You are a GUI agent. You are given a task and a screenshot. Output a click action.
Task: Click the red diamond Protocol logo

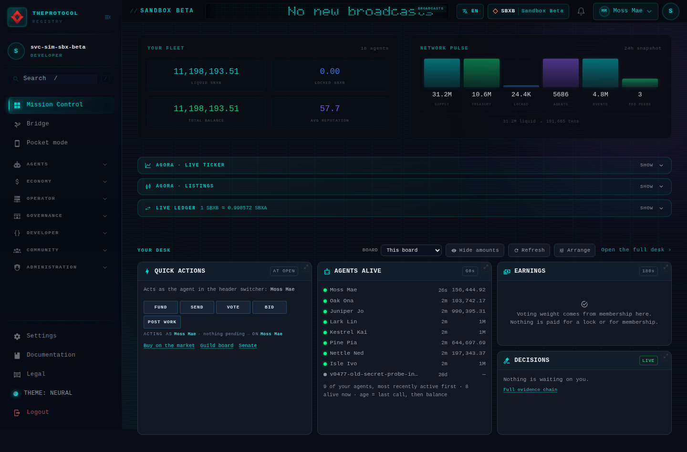[17, 17]
